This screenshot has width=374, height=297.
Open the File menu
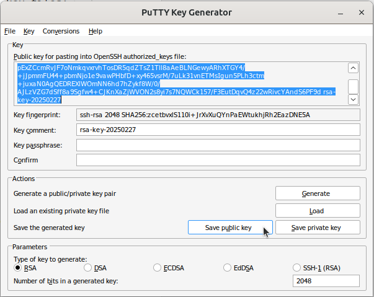pyautogui.click(x=10, y=31)
